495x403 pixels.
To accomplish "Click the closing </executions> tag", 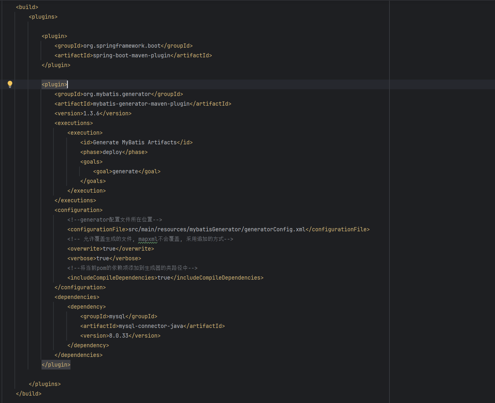I will (75, 200).
